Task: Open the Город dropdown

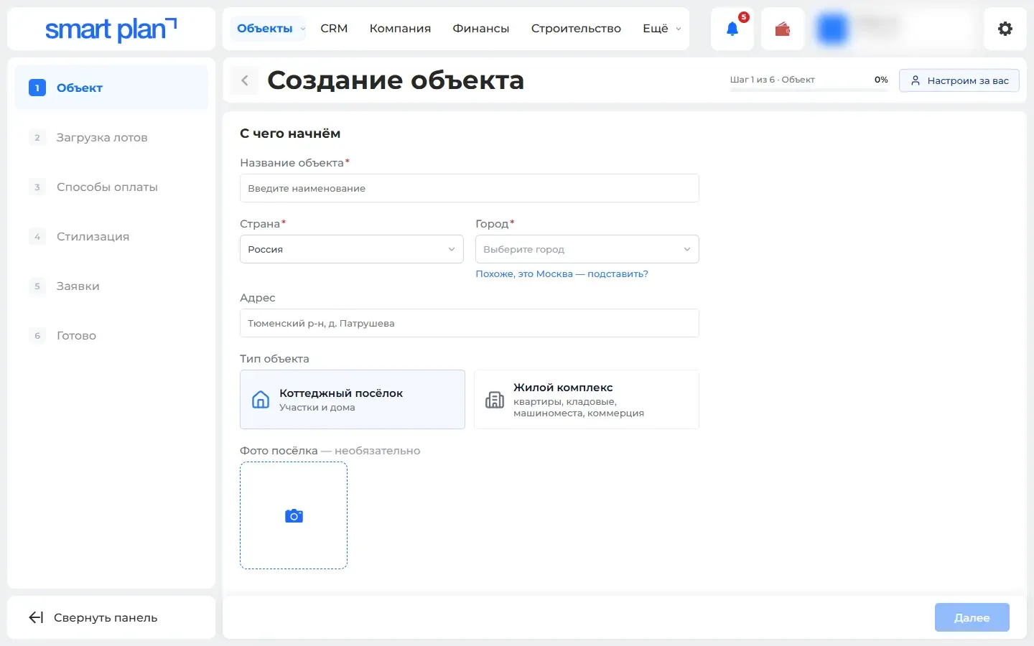Action: pyautogui.click(x=587, y=249)
